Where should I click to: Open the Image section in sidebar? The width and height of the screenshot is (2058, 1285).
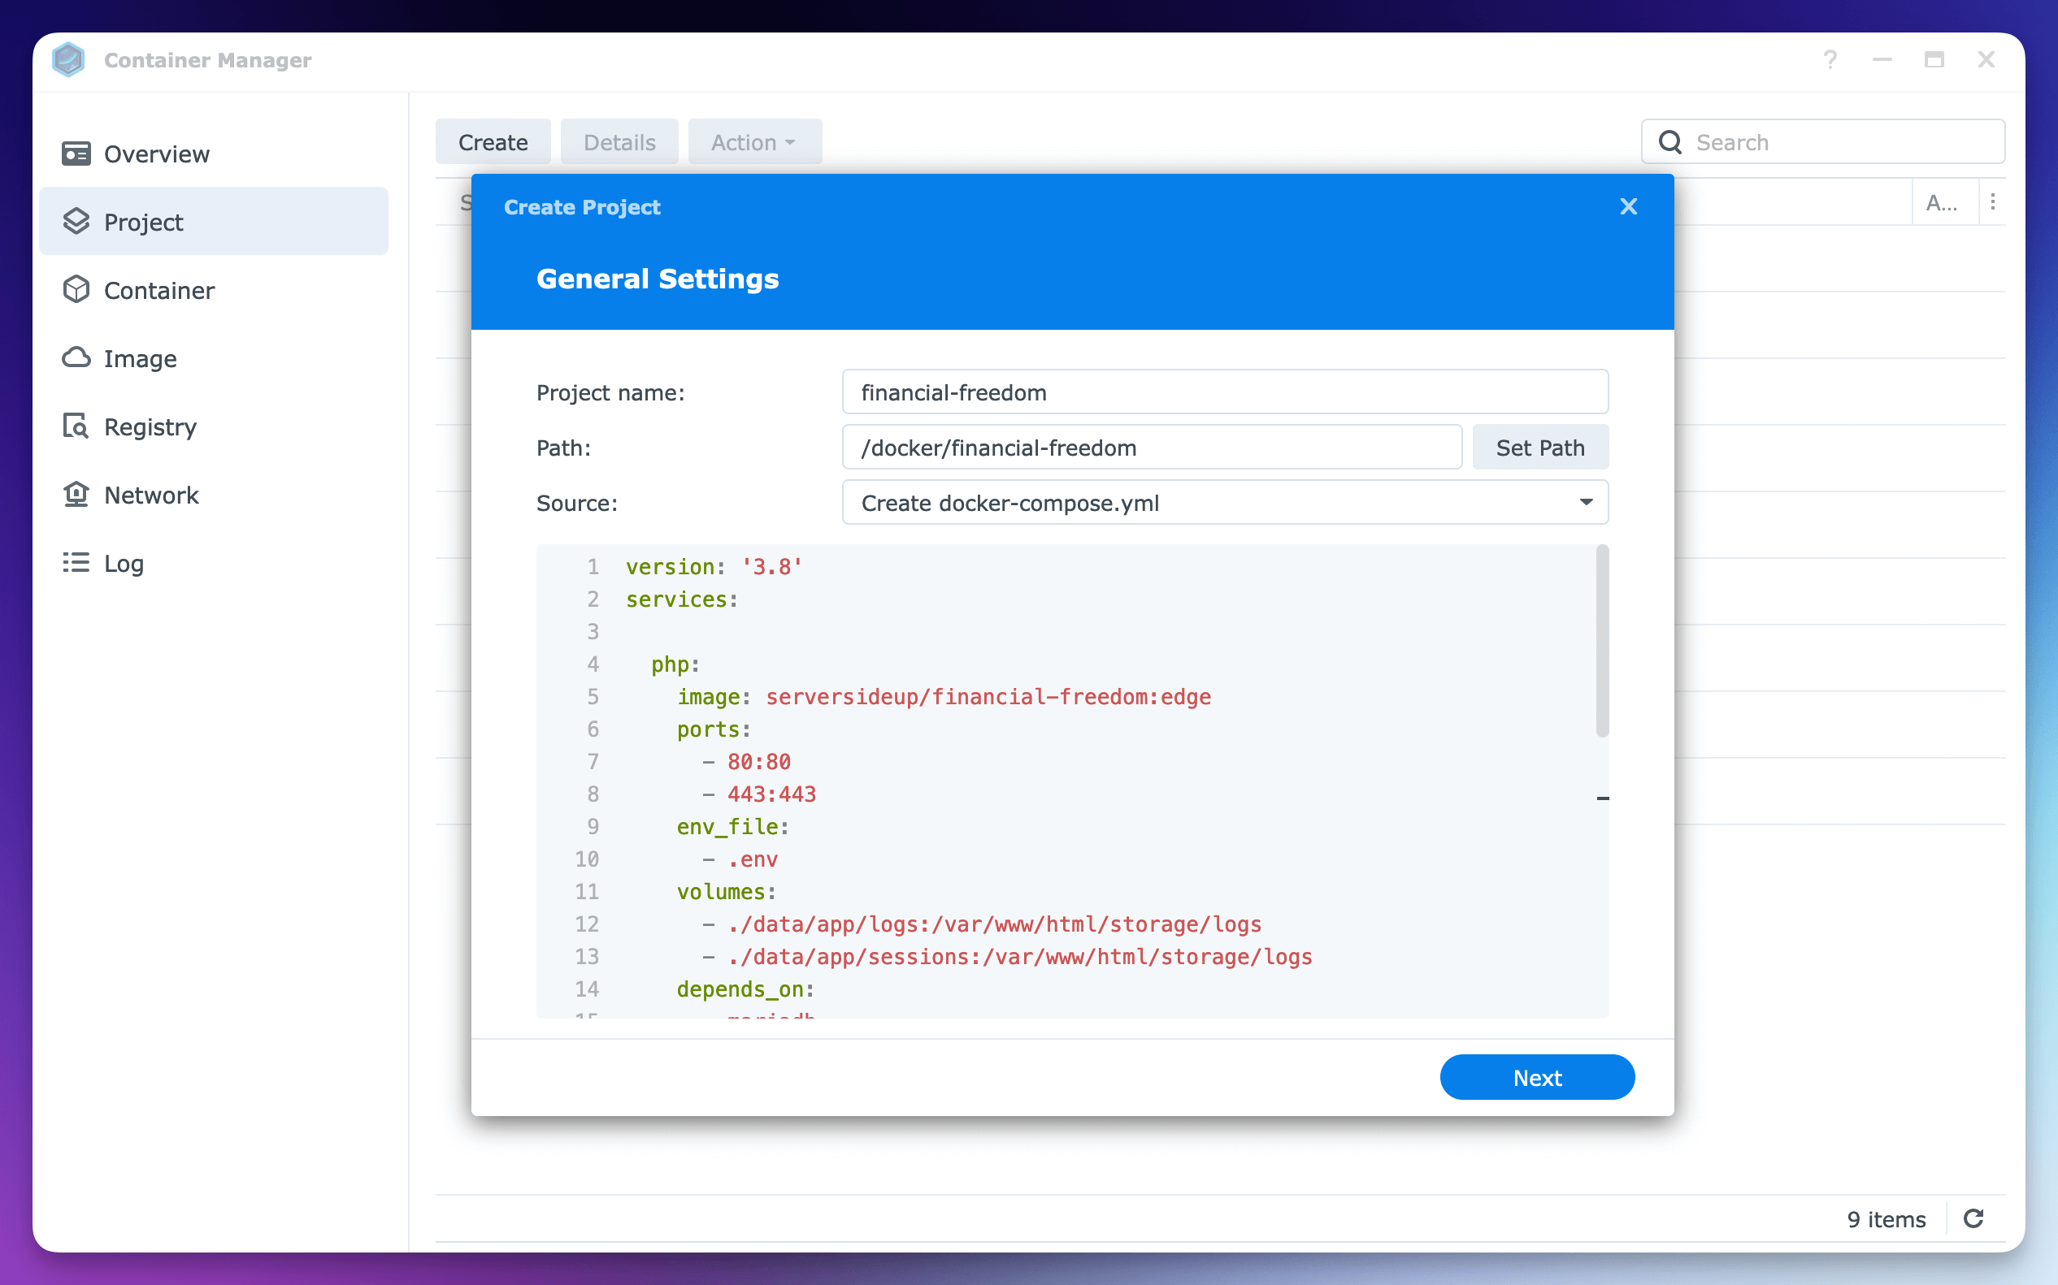139,358
